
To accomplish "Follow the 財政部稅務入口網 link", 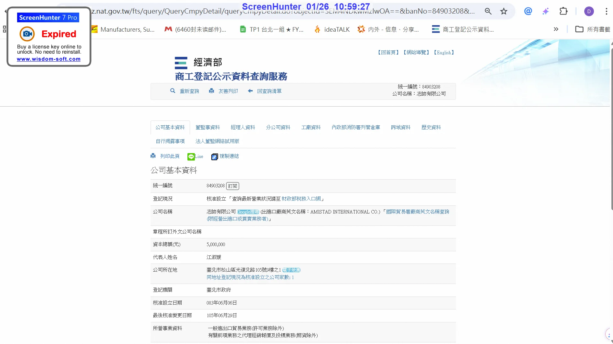I will click(x=301, y=199).
